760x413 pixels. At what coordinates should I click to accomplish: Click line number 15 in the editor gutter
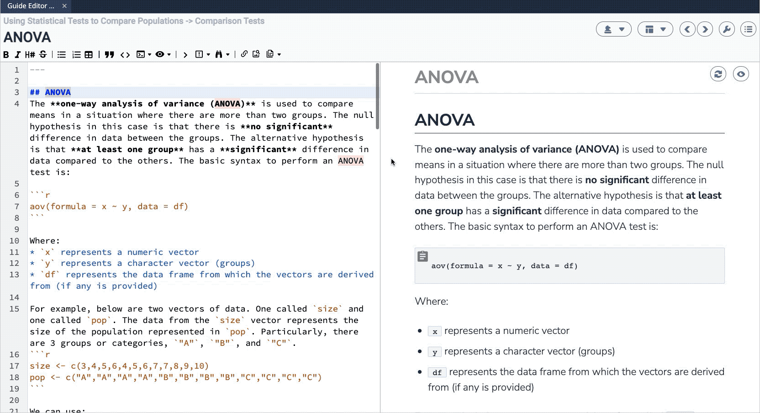15,309
